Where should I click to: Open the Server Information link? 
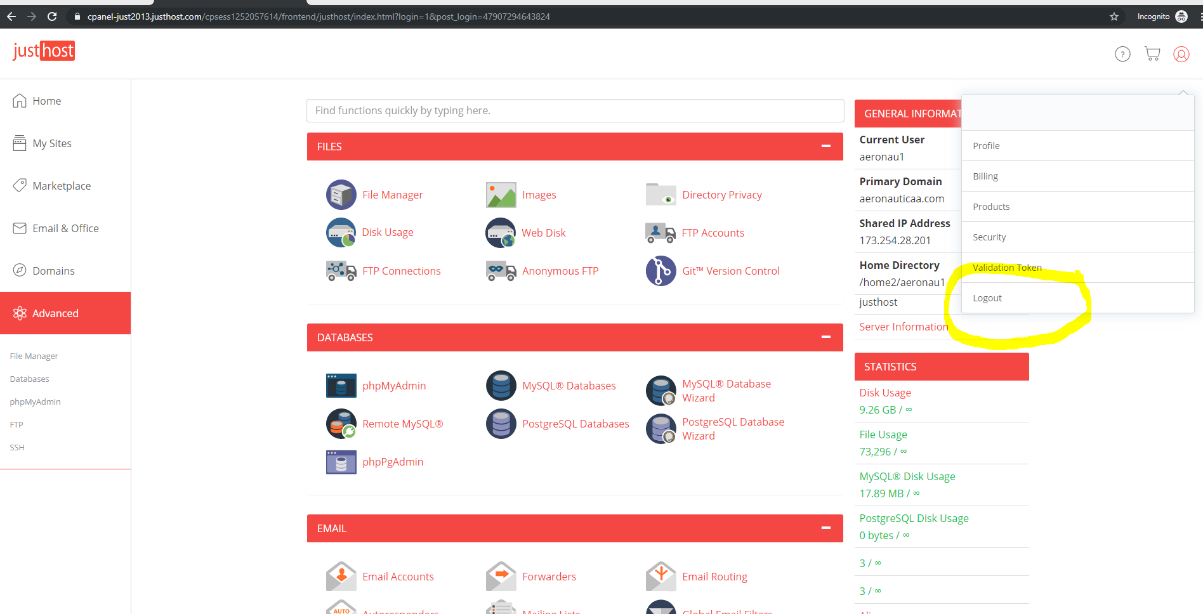click(x=903, y=327)
